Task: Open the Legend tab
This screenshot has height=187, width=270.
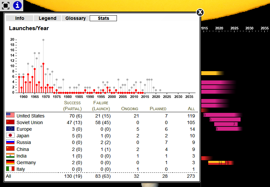Action: click(x=47, y=18)
